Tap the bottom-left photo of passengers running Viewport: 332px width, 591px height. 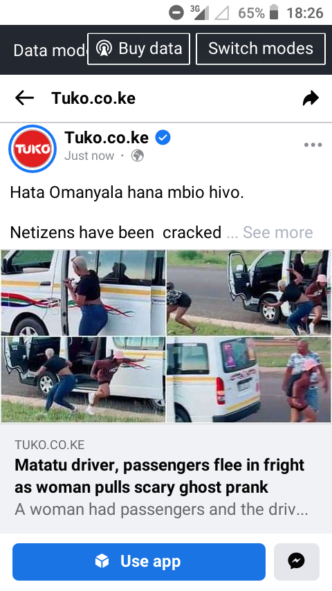tap(83, 379)
